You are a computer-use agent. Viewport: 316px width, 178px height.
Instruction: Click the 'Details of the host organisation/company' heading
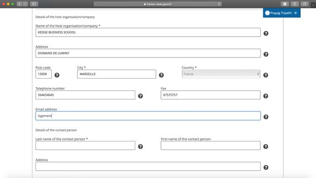pos(65,17)
